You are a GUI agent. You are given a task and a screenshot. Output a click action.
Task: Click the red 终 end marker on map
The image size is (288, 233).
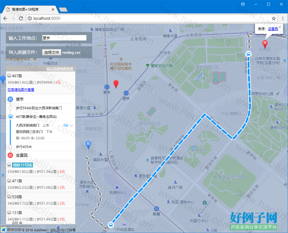(x=265, y=44)
